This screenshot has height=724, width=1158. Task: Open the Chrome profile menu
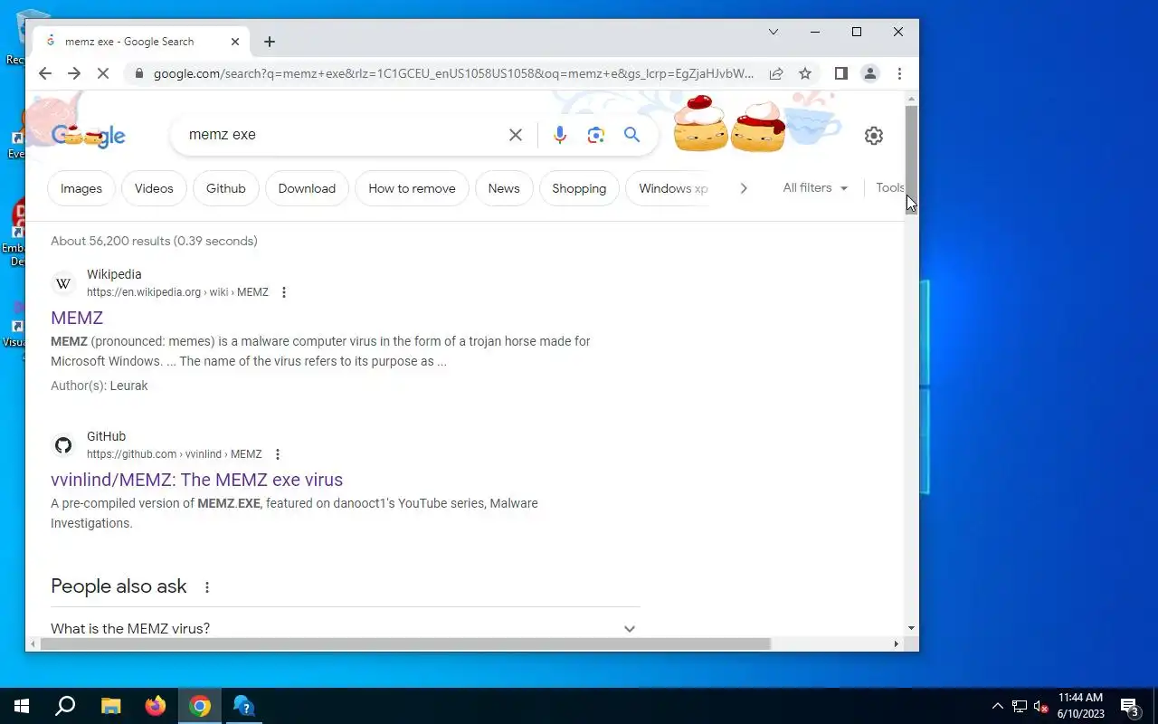pos(870,73)
